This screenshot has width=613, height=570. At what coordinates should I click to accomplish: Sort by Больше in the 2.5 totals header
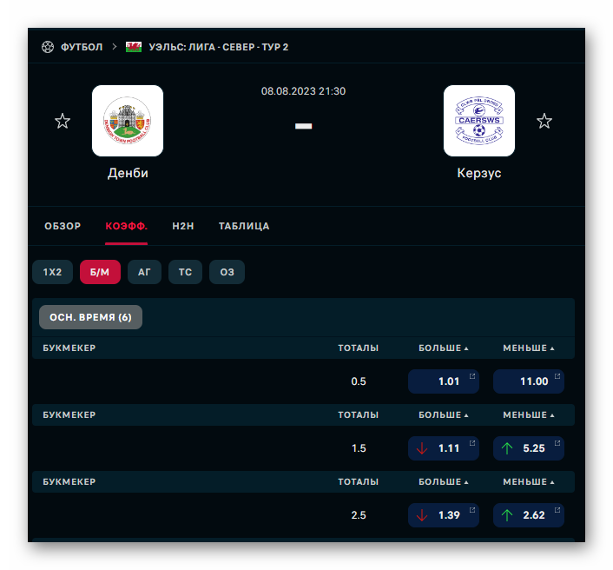click(444, 481)
